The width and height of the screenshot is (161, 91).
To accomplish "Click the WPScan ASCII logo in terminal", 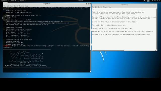I will point(26,55).
